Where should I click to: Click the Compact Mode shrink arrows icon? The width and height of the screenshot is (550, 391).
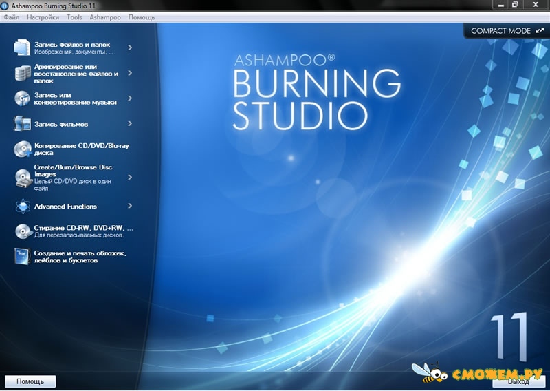[540, 30]
